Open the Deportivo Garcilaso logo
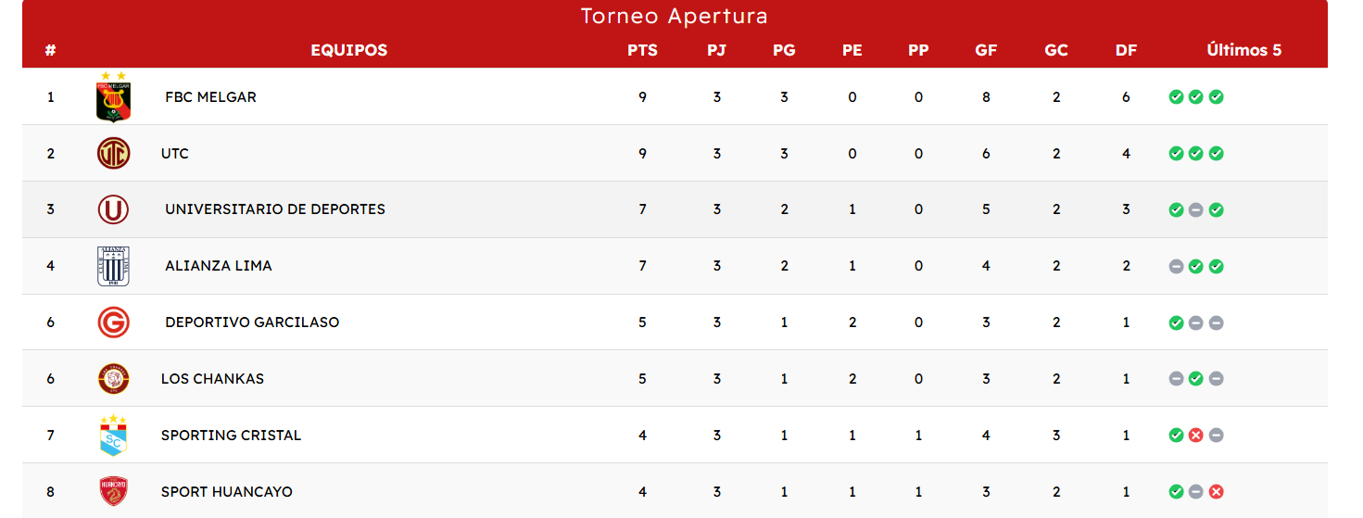The image size is (1363, 518). pyautogui.click(x=114, y=322)
